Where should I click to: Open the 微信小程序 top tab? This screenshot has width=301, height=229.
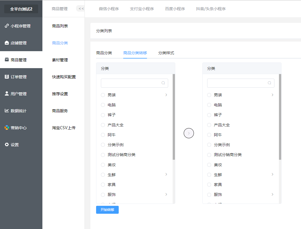pos(109,9)
